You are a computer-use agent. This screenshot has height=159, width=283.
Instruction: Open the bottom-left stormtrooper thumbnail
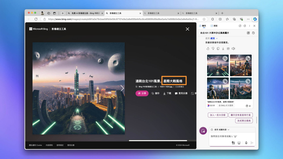pos(218,88)
